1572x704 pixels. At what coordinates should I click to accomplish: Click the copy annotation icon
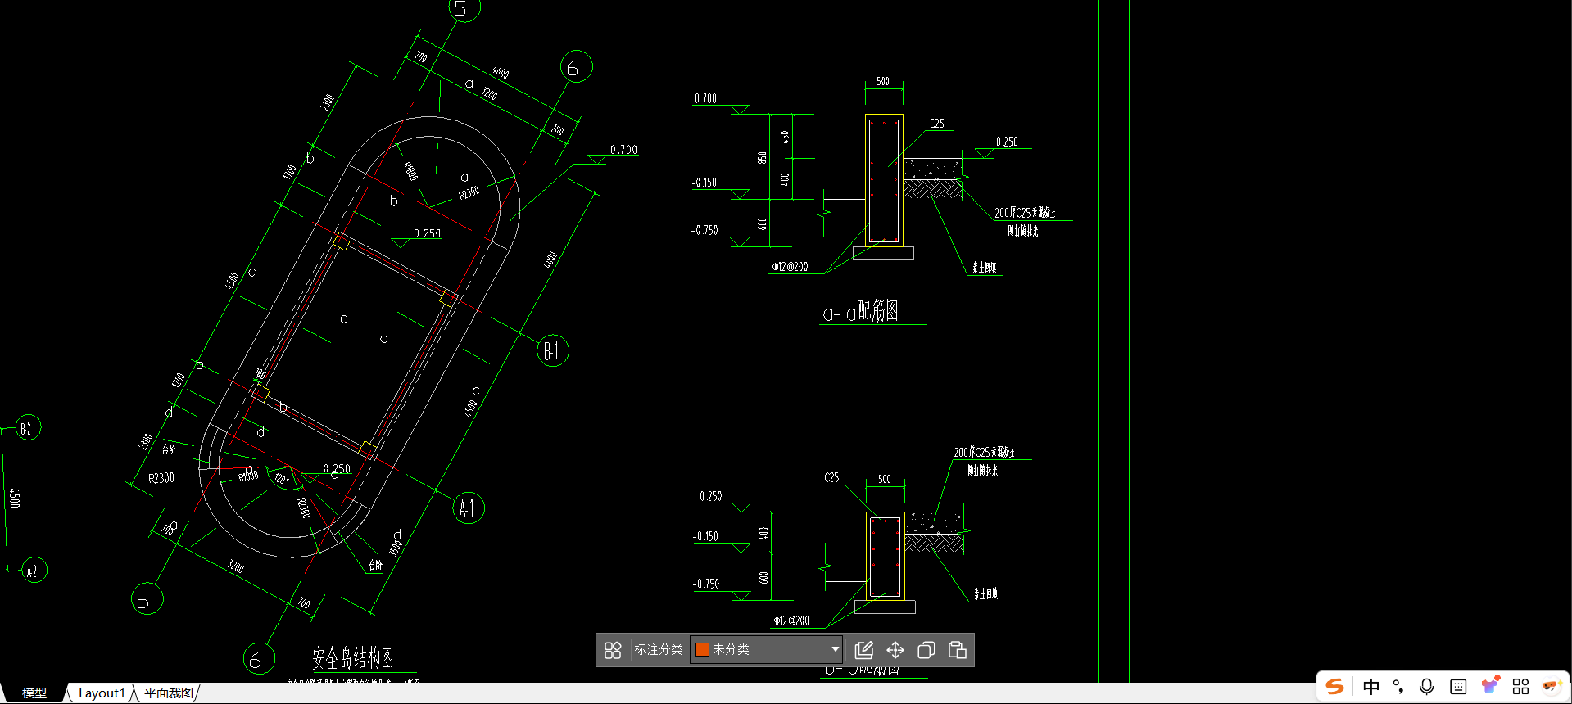(926, 650)
